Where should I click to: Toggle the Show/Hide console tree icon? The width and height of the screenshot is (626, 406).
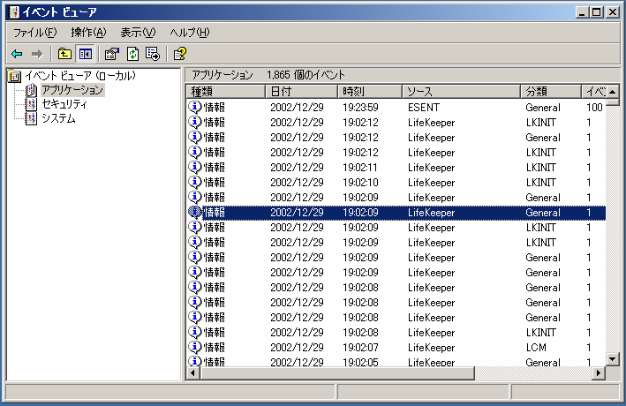pyautogui.click(x=85, y=54)
